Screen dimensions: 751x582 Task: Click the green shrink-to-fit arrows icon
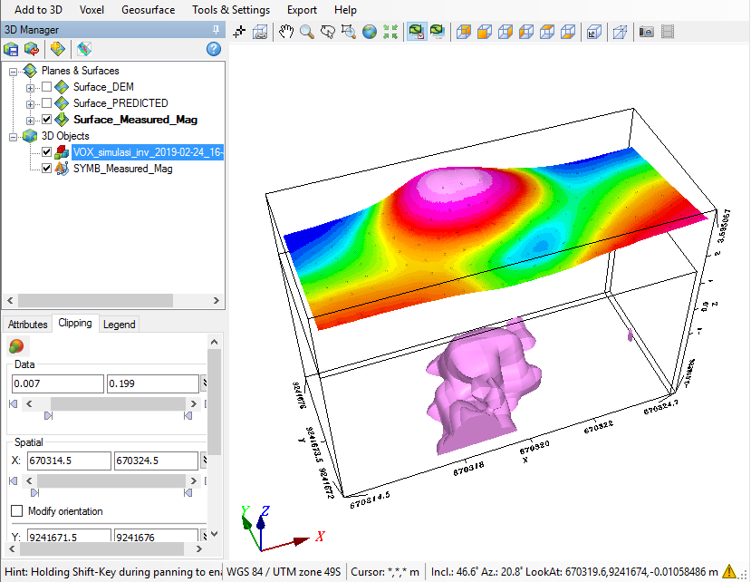pos(390,32)
